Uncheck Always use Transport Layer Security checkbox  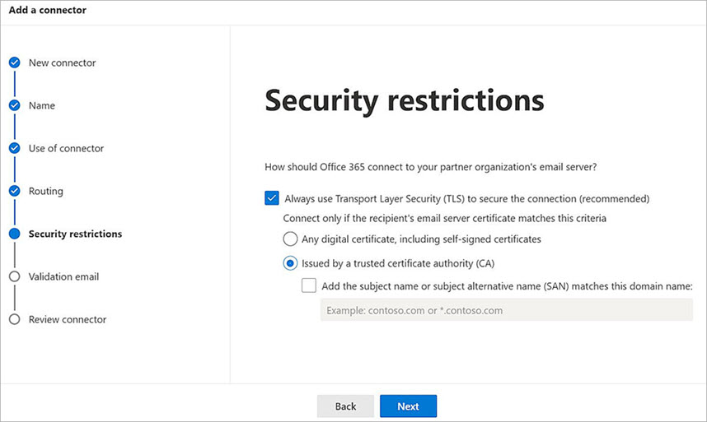tap(272, 198)
